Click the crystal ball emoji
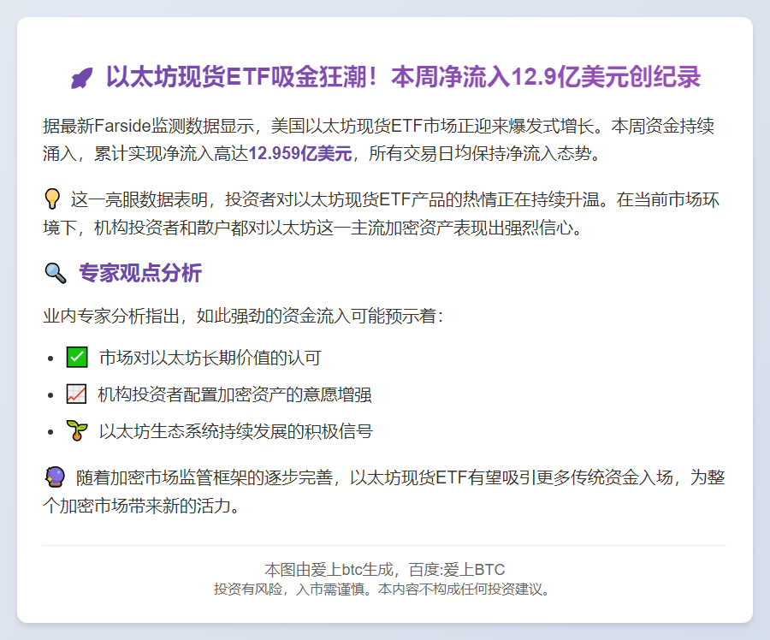Image resolution: width=770 pixels, height=640 pixels. click(x=55, y=477)
